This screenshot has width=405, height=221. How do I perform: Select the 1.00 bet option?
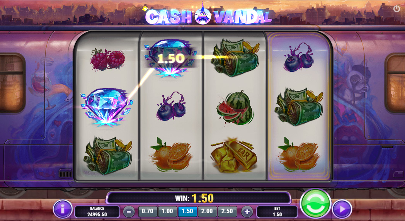(x=167, y=211)
